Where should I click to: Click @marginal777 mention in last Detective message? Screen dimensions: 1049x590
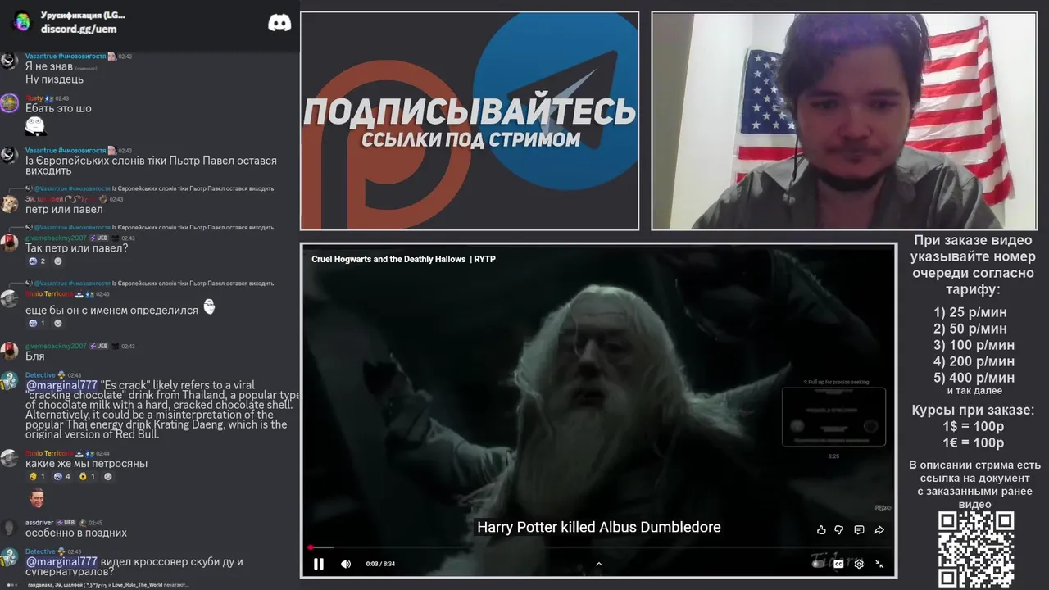tap(61, 562)
